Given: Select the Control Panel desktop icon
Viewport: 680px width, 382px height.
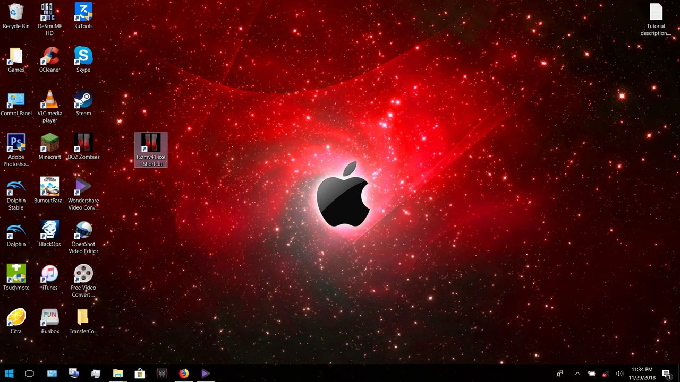Looking at the screenshot, I should pos(16,103).
